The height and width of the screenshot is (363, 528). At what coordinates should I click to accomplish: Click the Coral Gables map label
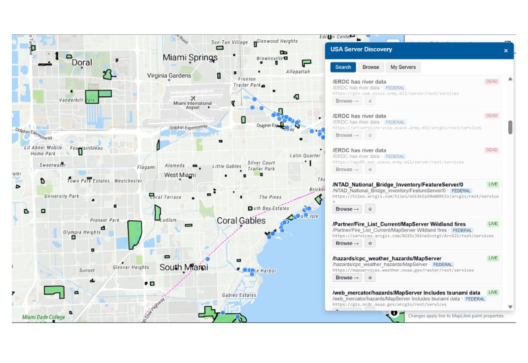point(241,221)
